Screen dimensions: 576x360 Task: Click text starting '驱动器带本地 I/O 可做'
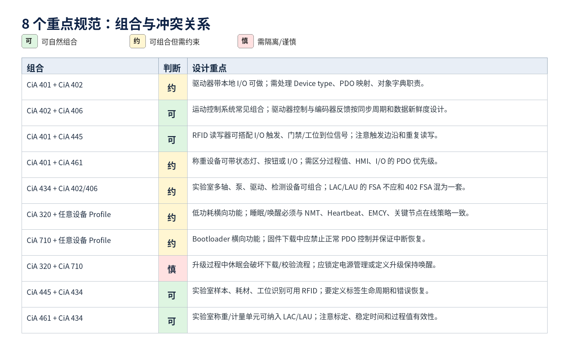pos(309,84)
